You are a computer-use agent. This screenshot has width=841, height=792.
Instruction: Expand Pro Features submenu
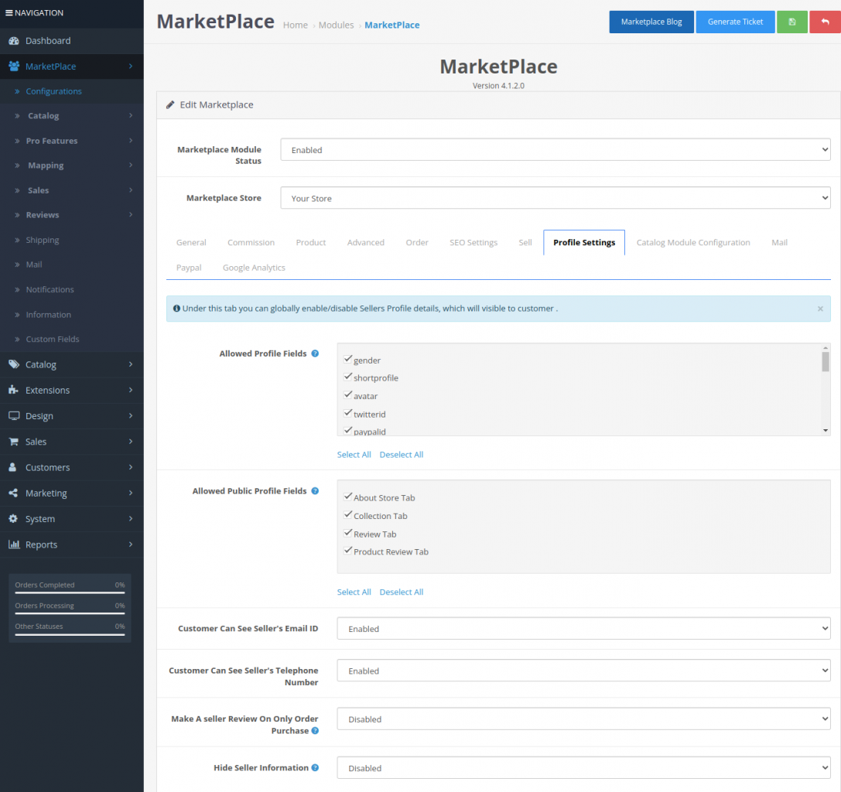[72, 141]
